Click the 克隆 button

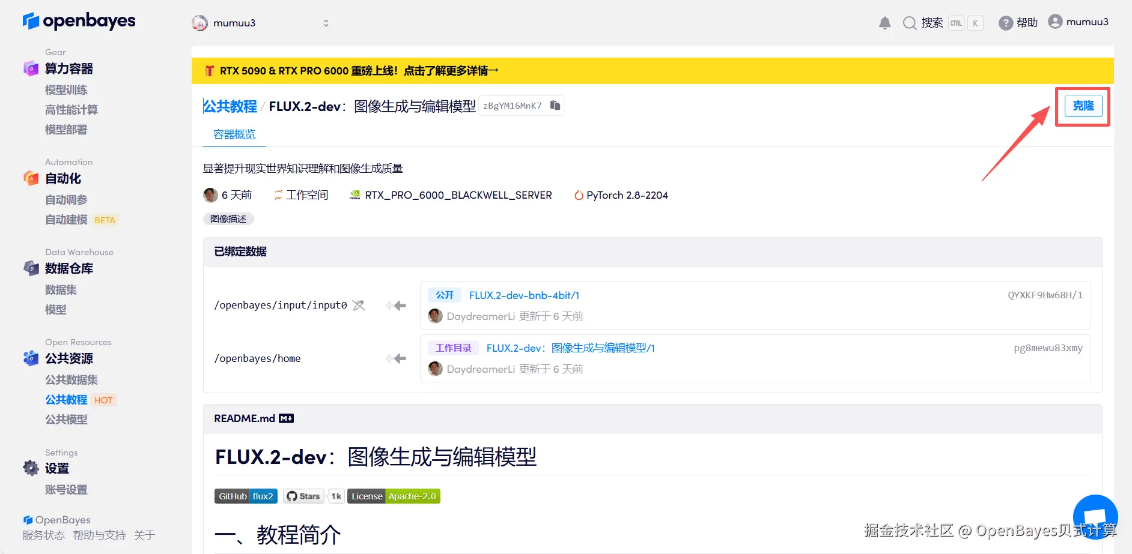point(1082,106)
